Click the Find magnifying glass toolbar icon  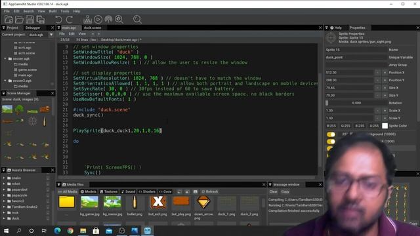point(137,19)
